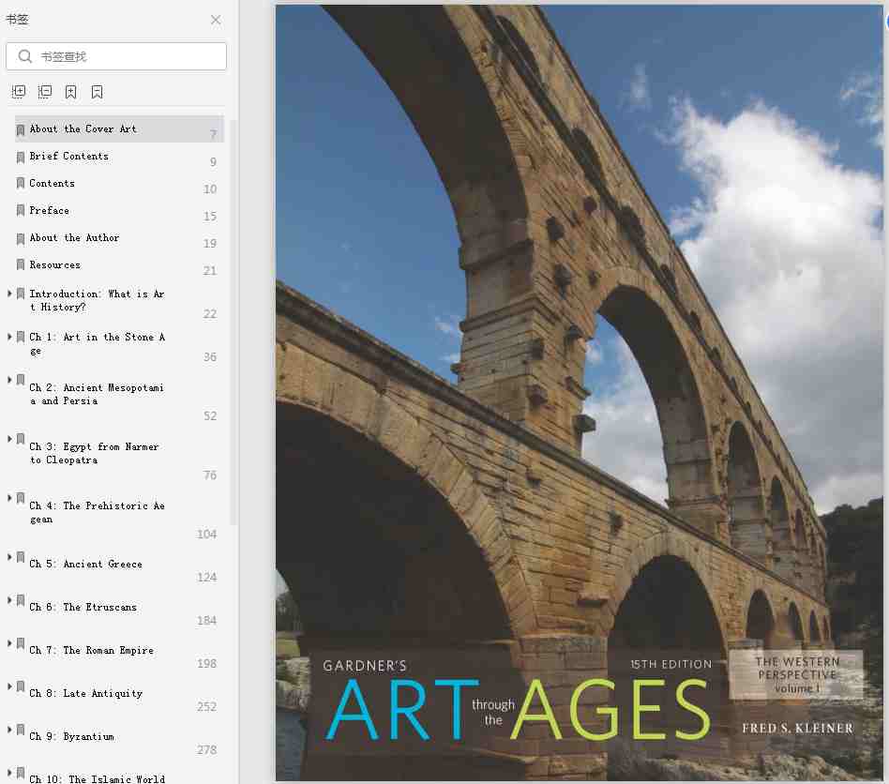
Task: Open 'Ch 8: Late Antiquity' bookmark
Action: coord(85,693)
